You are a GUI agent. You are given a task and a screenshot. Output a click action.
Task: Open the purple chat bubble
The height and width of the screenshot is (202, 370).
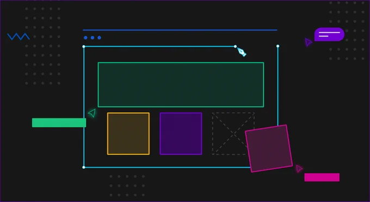329,34
